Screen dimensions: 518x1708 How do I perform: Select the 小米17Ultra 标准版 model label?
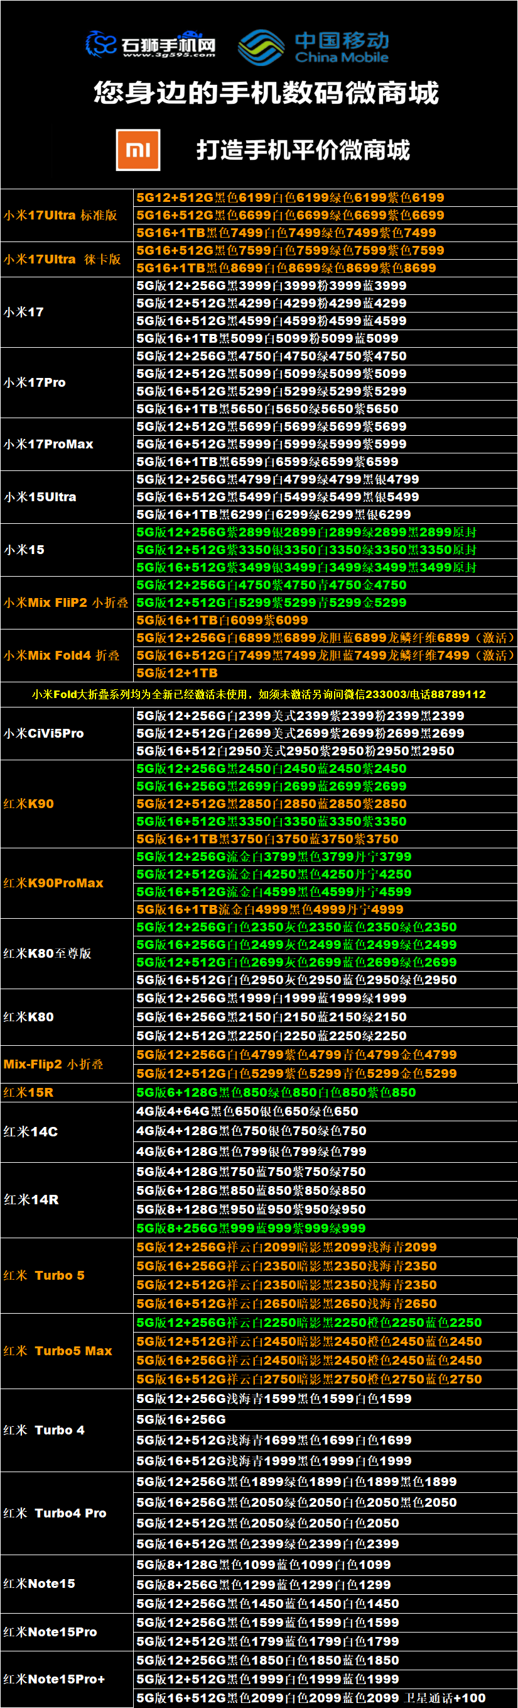pyautogui.click(x=60, y=216)
